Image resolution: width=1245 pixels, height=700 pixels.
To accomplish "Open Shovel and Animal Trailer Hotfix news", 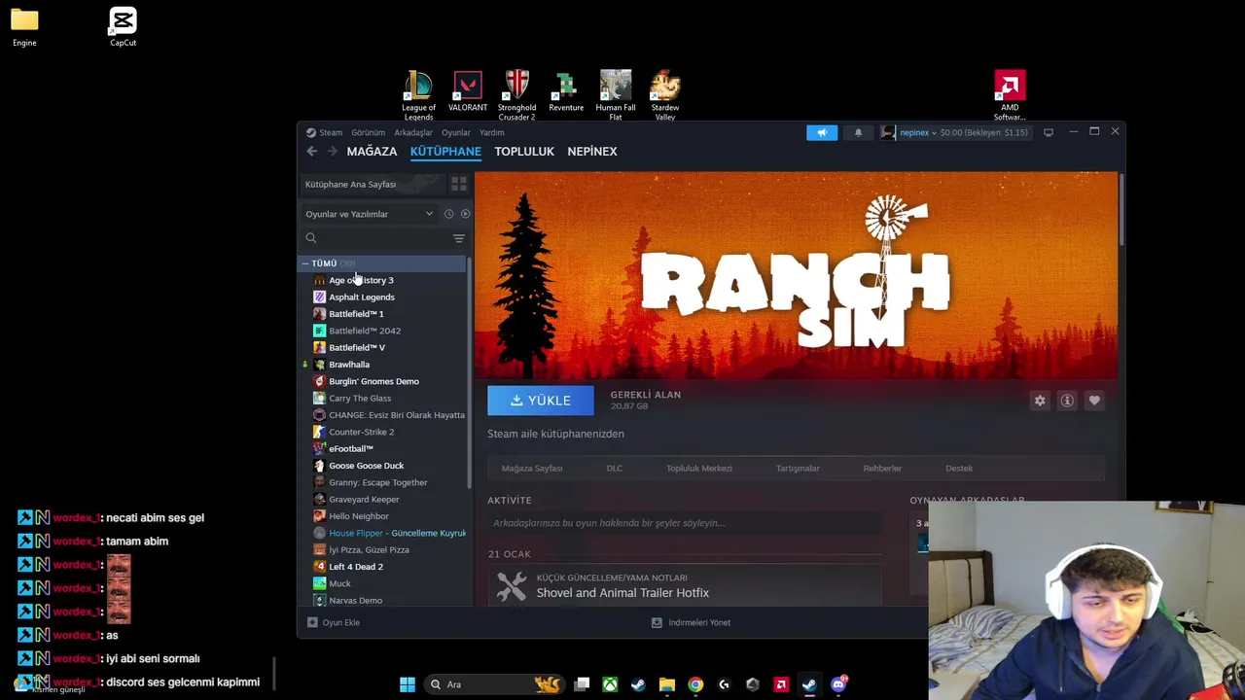I will point(622,593).
